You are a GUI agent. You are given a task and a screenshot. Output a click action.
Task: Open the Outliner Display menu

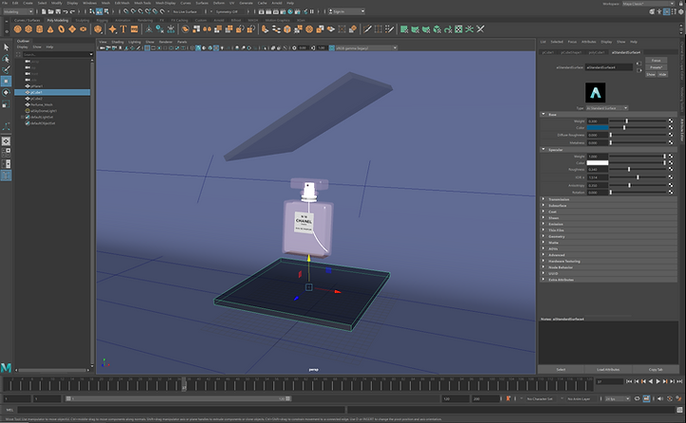coord(23,46)
